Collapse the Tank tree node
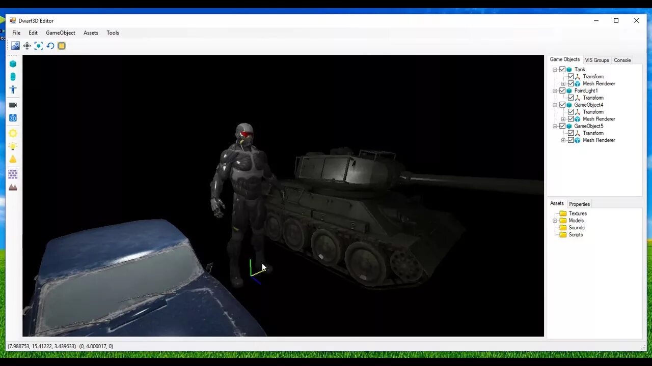652x366 pixels. [x=555, y=70]
